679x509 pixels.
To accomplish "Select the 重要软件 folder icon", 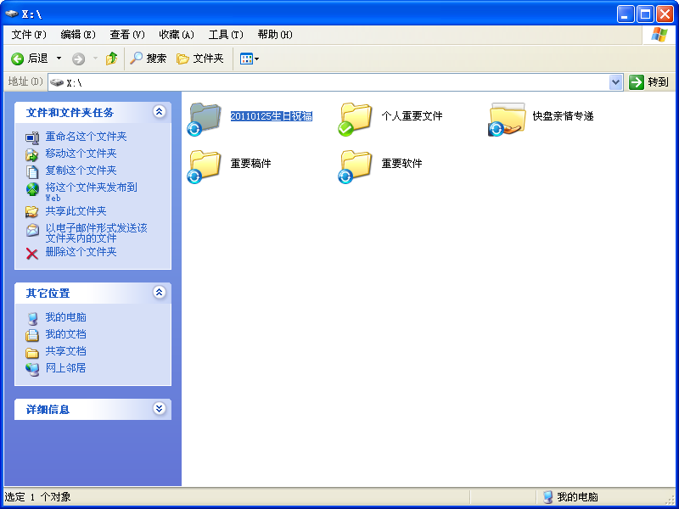I will click(x=355, y=166).
